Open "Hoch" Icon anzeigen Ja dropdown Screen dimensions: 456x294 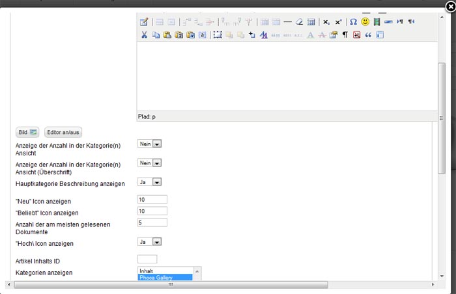[149, 241]
